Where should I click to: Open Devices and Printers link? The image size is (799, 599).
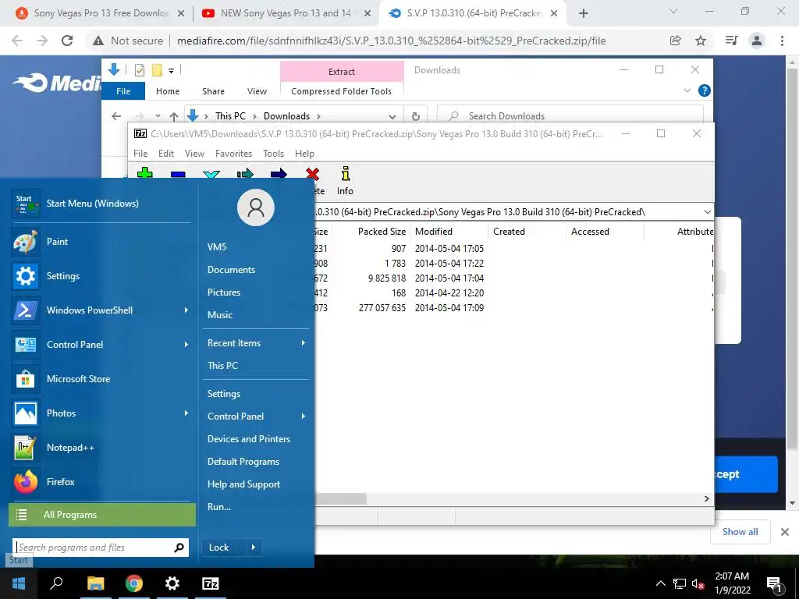249,439
